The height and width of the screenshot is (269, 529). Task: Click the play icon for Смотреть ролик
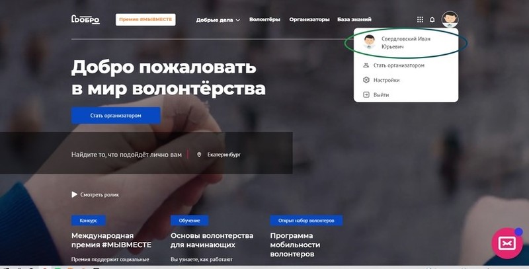tap(74, 194)
